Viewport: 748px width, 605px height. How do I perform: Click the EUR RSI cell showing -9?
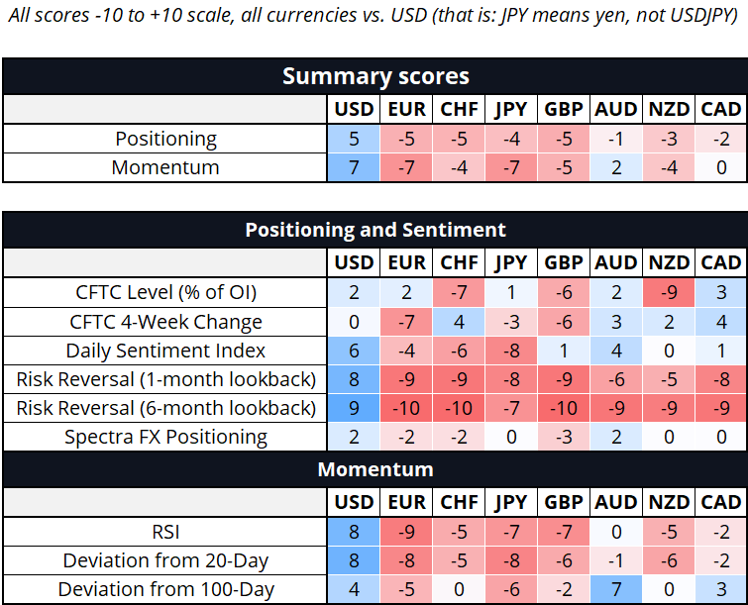click(406, 532)
